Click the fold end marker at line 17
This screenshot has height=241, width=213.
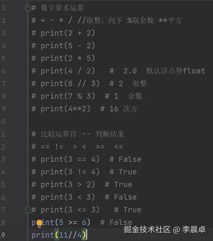(x=28, y=210)
